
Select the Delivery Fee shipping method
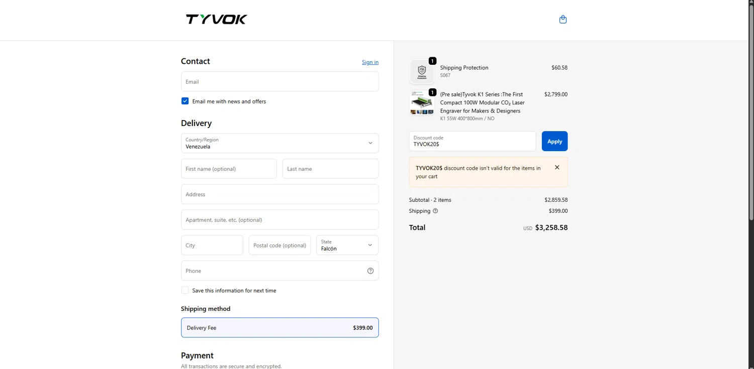(x=279, y=327)
